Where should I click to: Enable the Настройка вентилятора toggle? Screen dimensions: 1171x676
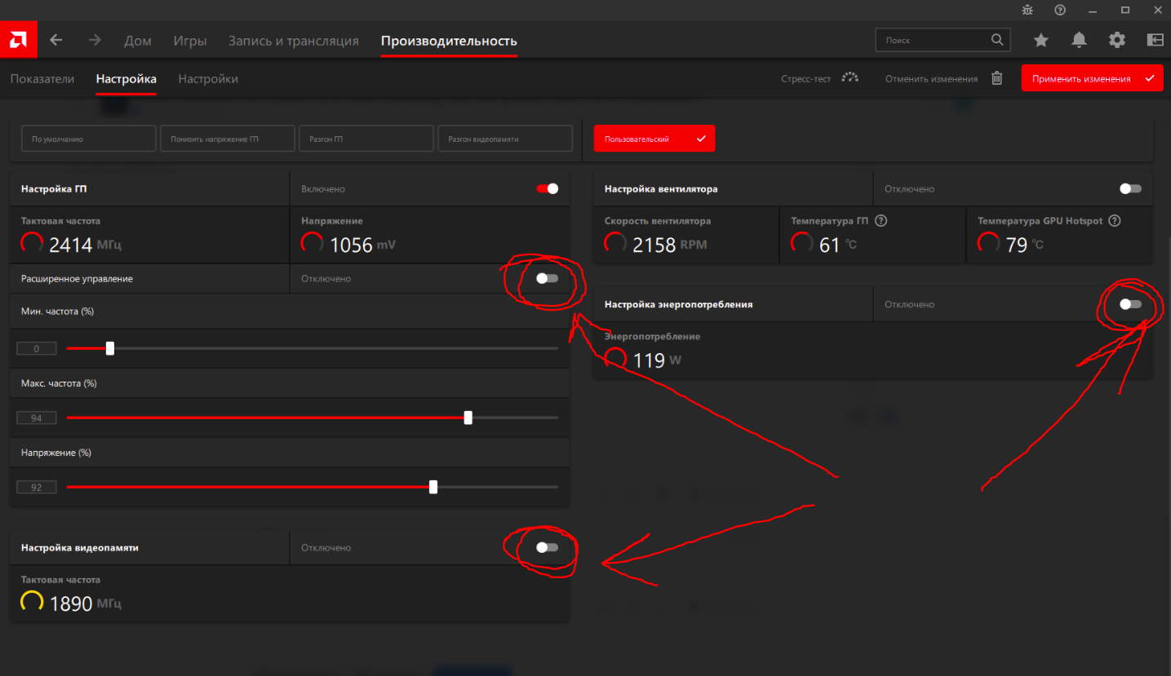1131,188
